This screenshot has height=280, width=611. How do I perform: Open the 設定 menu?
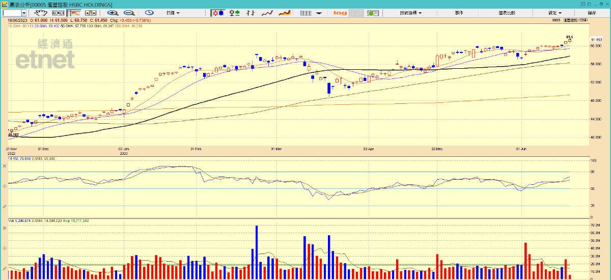click(x=554, y=13)
